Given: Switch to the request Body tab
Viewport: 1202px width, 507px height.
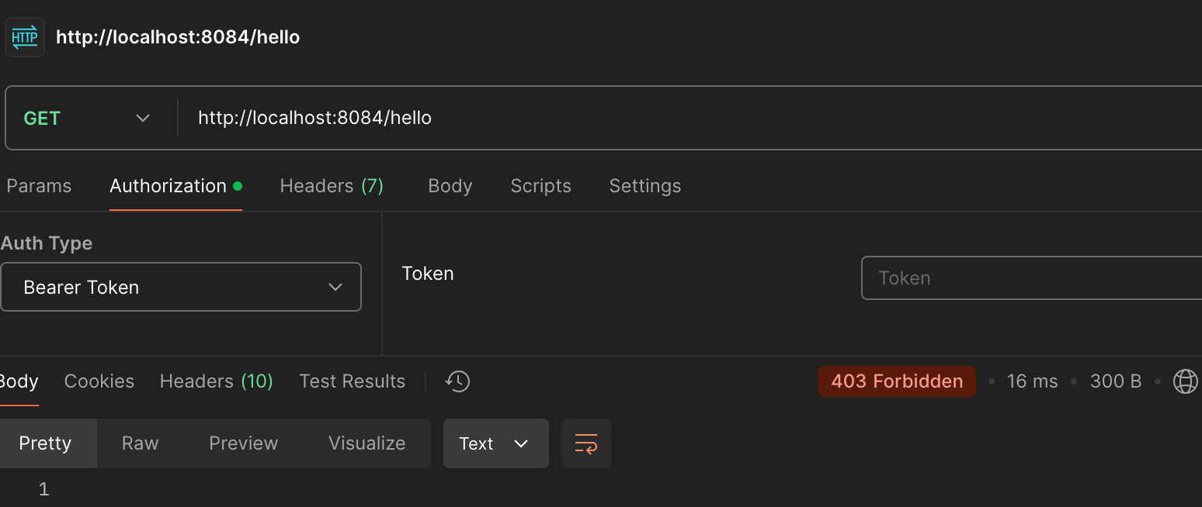Looking at the screenshot, I should [450, 186].
